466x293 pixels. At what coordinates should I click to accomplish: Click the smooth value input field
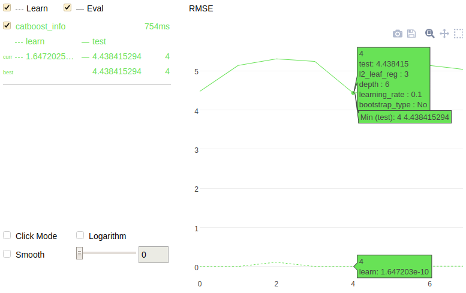154,255
